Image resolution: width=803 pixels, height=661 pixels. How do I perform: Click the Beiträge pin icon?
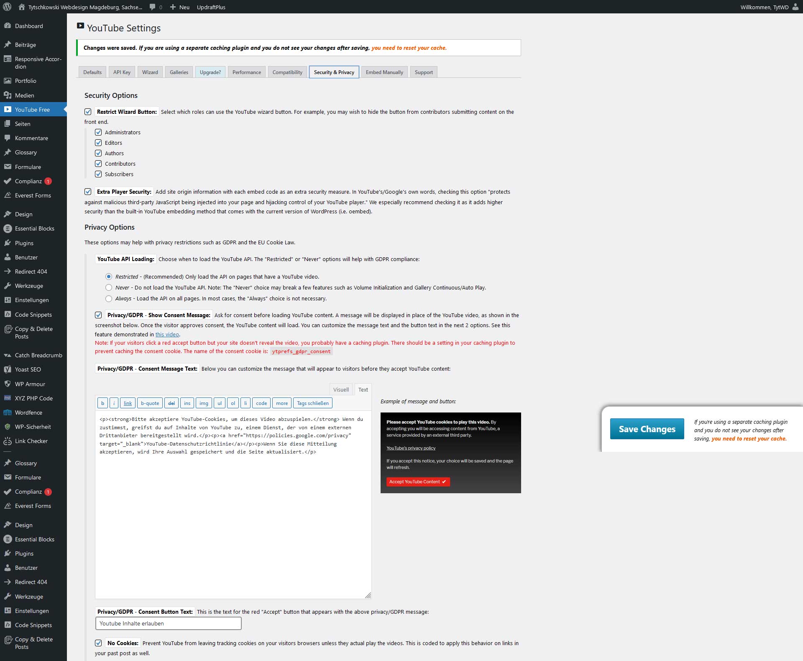pyautogui.click(x=8, y=45)
